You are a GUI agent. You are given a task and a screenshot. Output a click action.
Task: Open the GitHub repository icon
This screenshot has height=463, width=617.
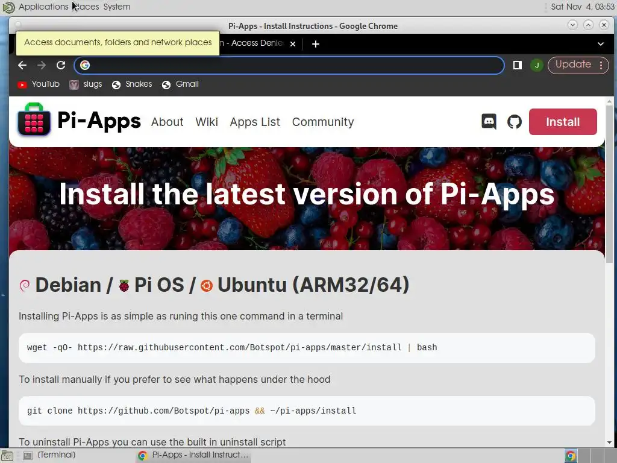(515, 122)
